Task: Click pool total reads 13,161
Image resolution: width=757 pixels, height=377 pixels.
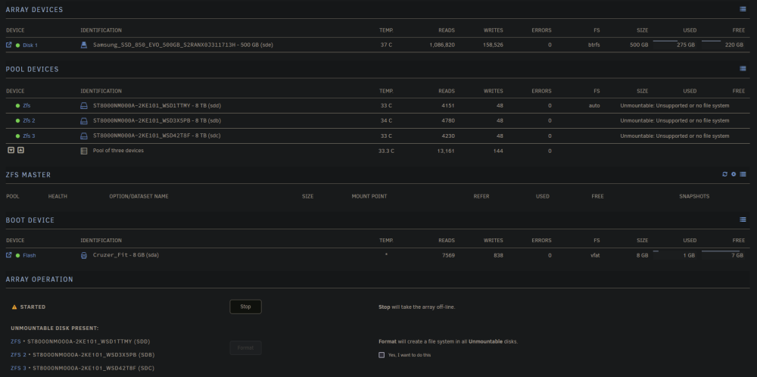Action: (x=444, y=151)
